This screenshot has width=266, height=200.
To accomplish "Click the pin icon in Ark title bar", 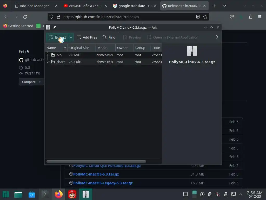I will (54, 27).
